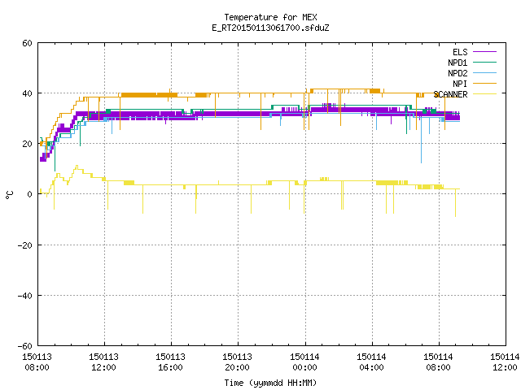The width and height of the screenshot is (521, 390).
Task: Click the orange NPI legend line sample
Action: click(x=484, y=83)
